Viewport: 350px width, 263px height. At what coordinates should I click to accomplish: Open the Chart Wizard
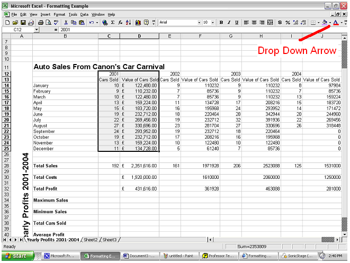click(x=138, y=23)
